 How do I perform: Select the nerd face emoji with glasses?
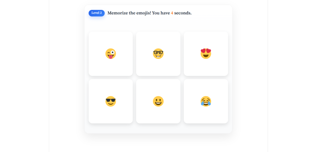coord(158,54)
